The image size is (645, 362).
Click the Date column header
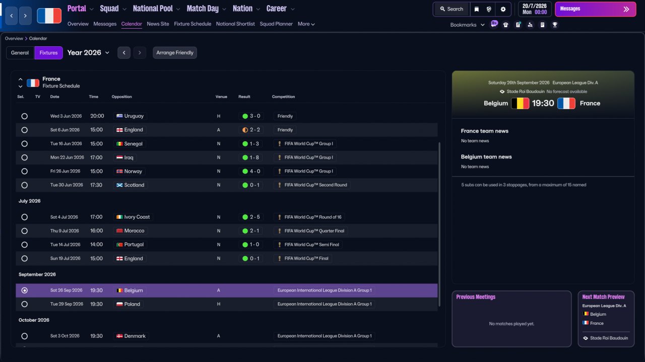tap(54, 97)
